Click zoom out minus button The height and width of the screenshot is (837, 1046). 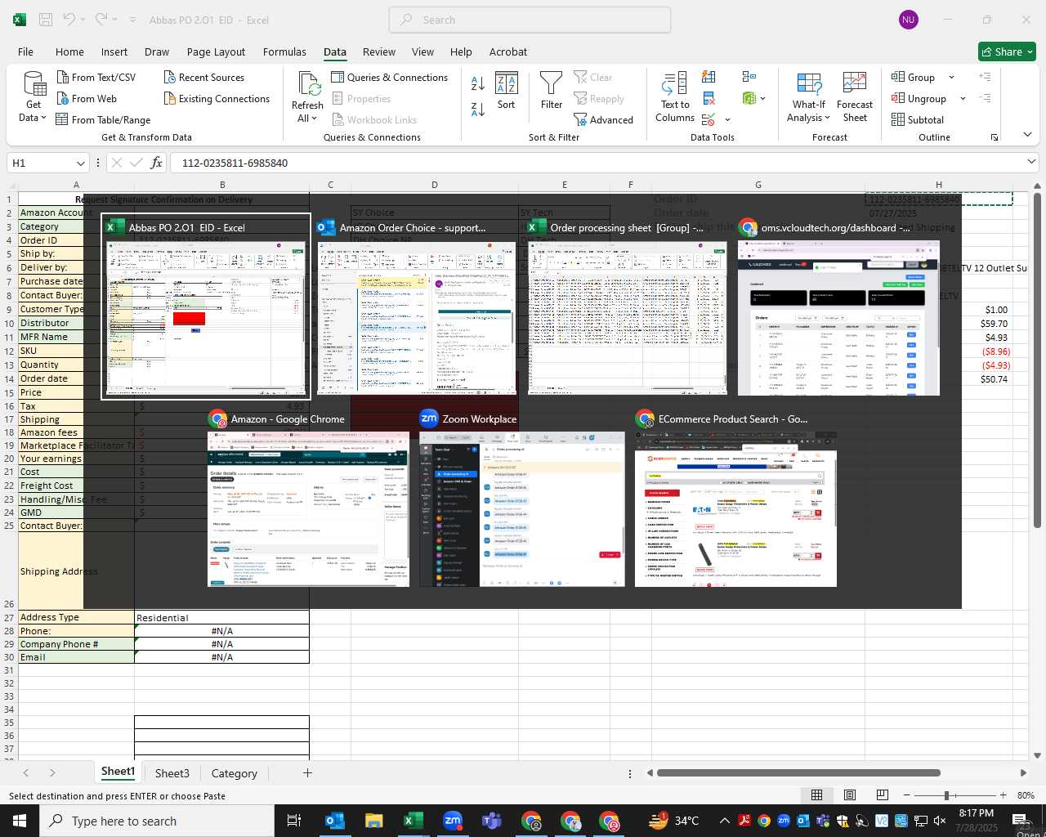point(907,795)
